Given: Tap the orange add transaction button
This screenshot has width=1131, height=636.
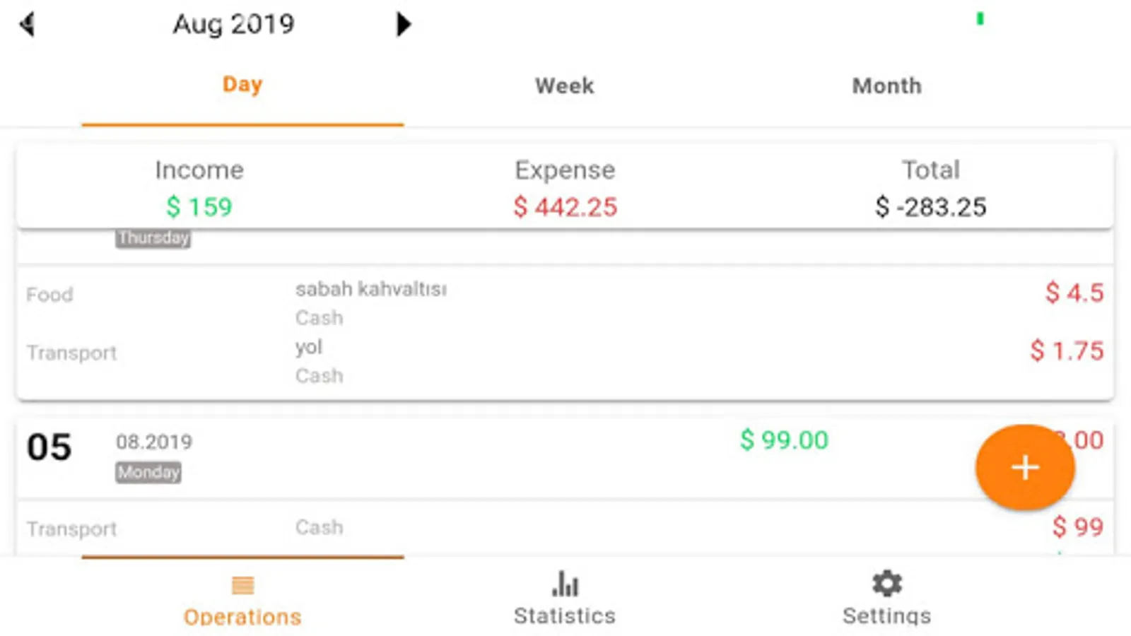Looking at the screenshot, I should (x=1025, y=467).
